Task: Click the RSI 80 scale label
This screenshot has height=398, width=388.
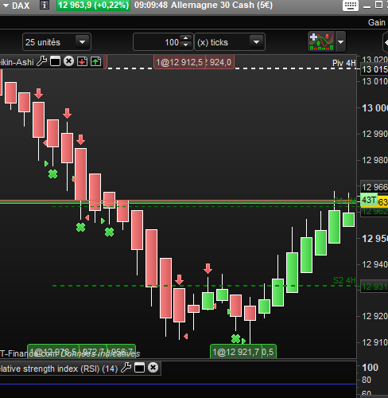Action: point(367,380)
